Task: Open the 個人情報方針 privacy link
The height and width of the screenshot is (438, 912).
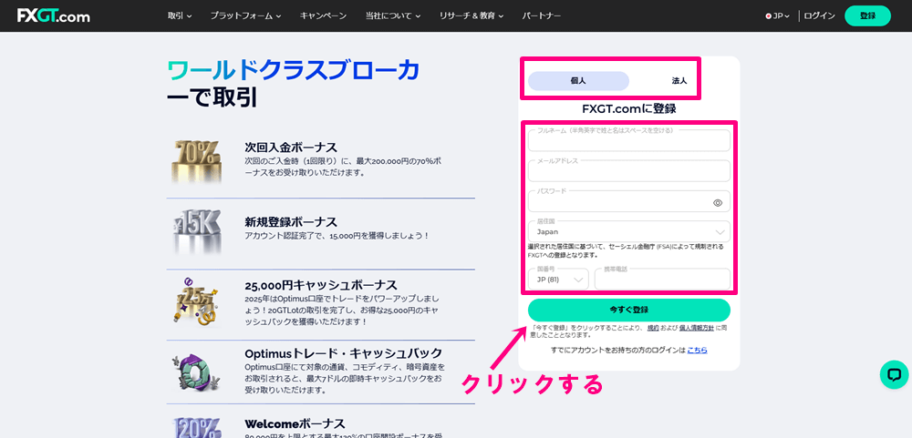Action: [x=697, y=328]
